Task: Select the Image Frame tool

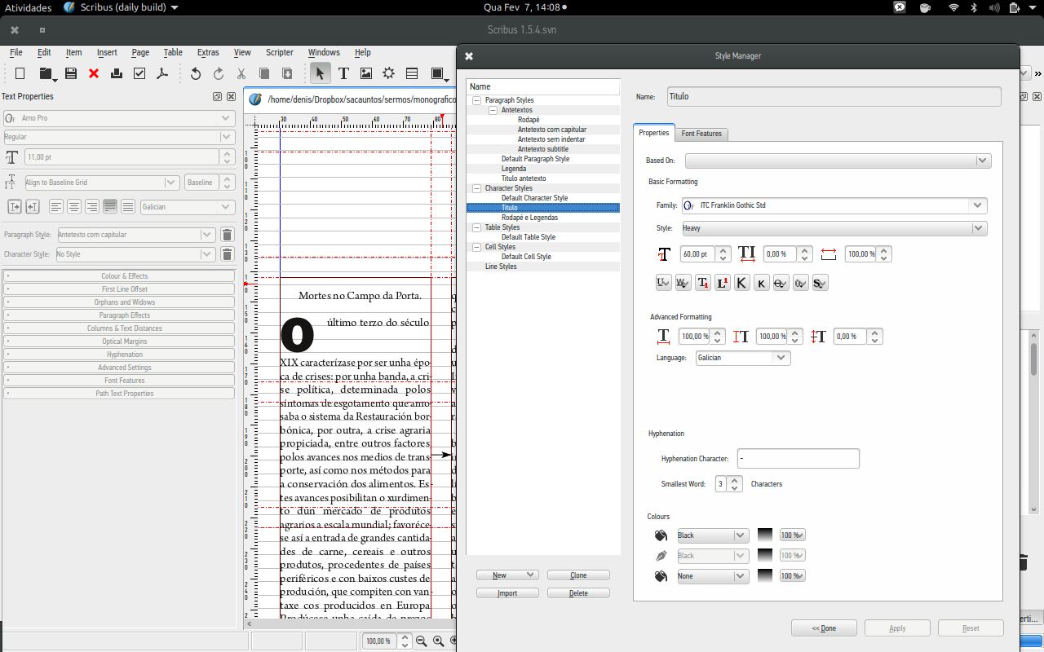Action: pyautogui.click(x=366, y=73)
